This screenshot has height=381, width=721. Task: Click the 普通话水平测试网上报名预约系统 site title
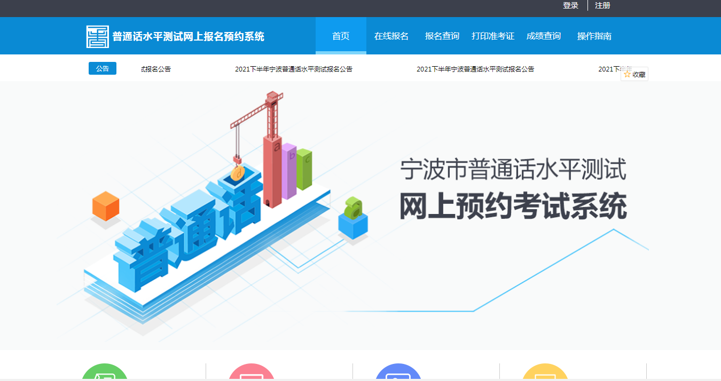click(x=189, y=36)
